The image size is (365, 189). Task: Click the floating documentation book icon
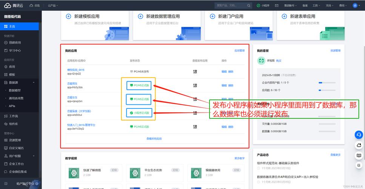[359, 155]
